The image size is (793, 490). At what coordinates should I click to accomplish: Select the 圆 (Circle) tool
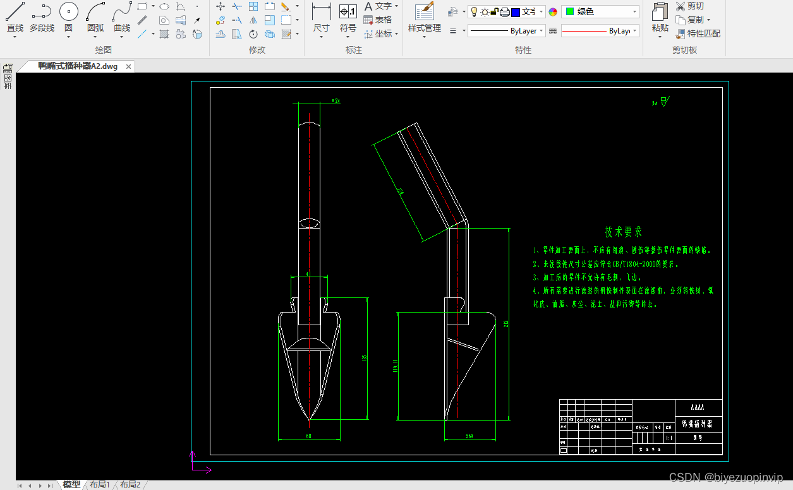tap(68, 18)
